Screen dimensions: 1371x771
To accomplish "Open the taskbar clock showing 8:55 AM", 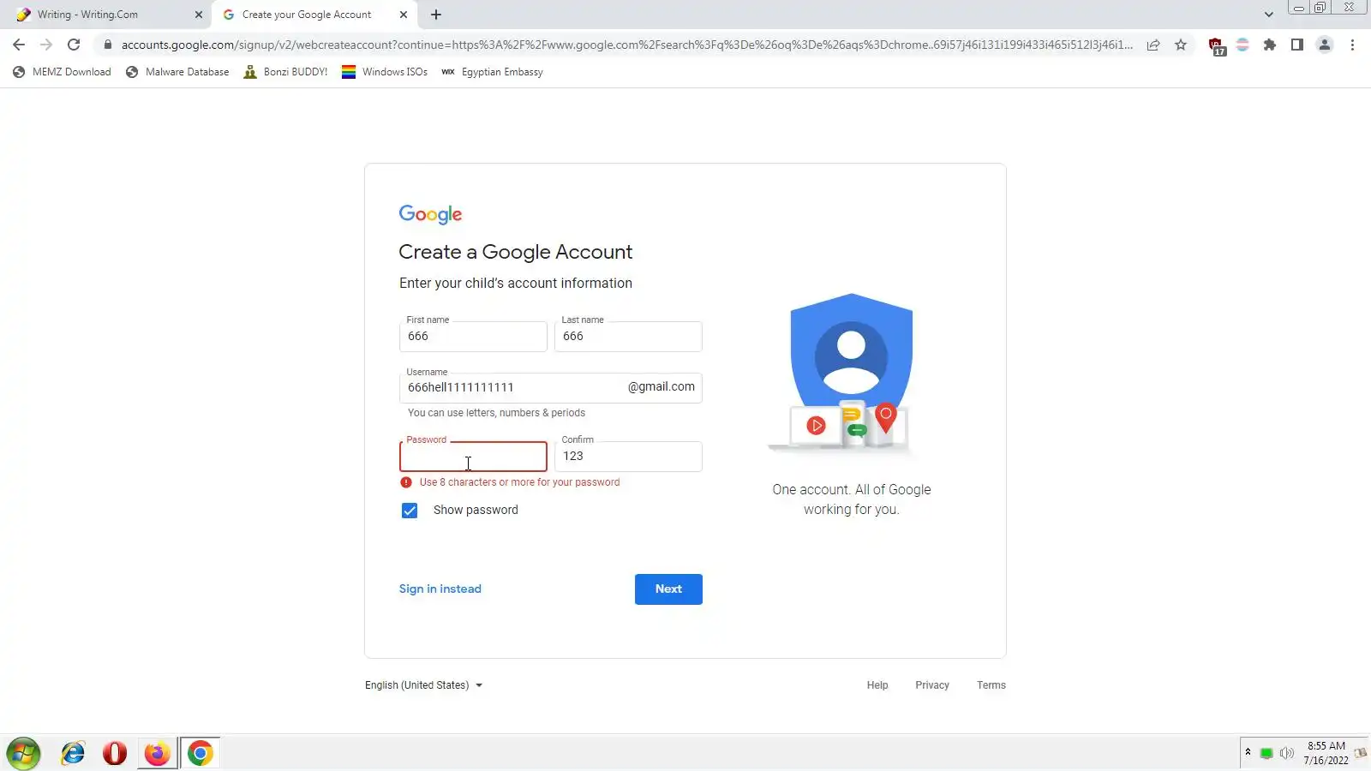I will pos(1326,753).
